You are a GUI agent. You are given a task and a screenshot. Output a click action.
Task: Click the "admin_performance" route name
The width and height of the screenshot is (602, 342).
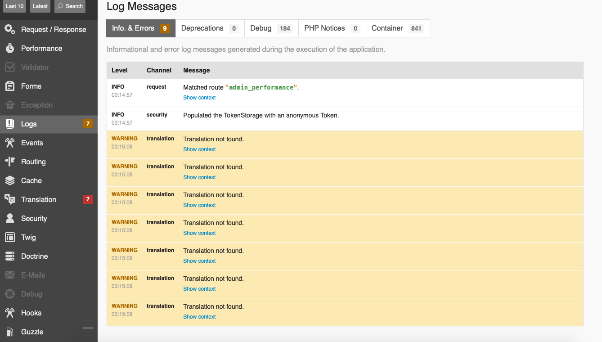click(x=261, y=87)
